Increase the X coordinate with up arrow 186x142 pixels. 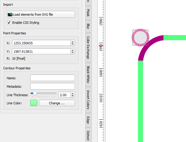point(73,41)
